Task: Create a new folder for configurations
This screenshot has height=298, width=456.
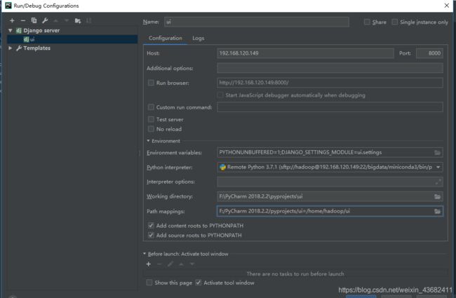Action: tap(78, 20)
